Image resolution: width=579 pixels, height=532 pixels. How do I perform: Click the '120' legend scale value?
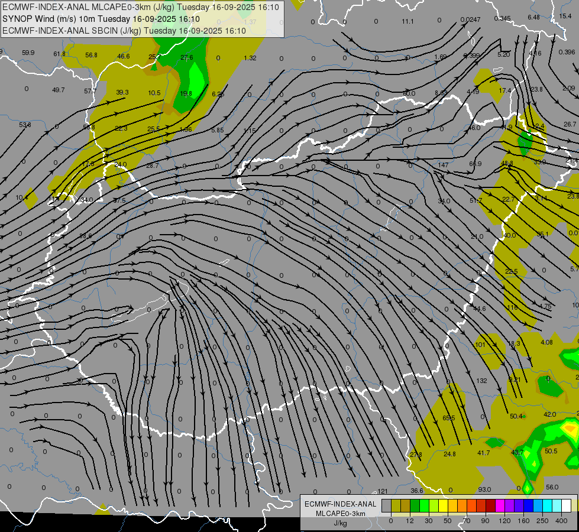point(504,521)
